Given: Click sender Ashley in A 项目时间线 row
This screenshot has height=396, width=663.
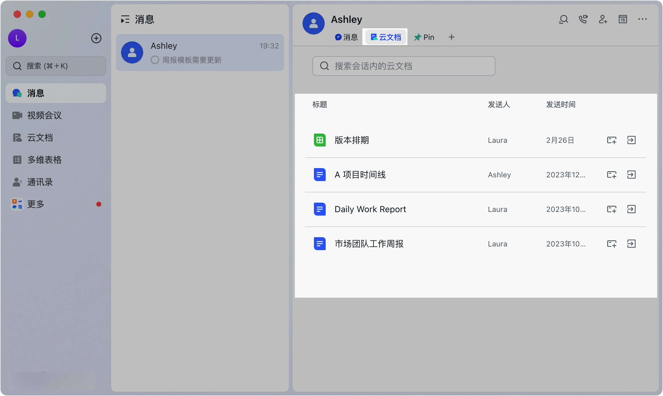Looking at the screenshot, I should point(499,175).
